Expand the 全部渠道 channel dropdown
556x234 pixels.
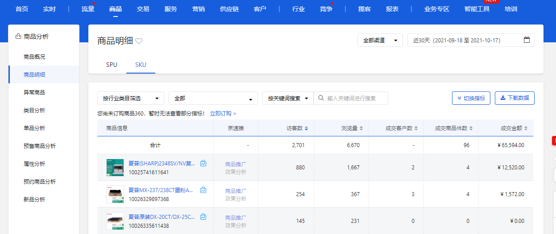380,40
